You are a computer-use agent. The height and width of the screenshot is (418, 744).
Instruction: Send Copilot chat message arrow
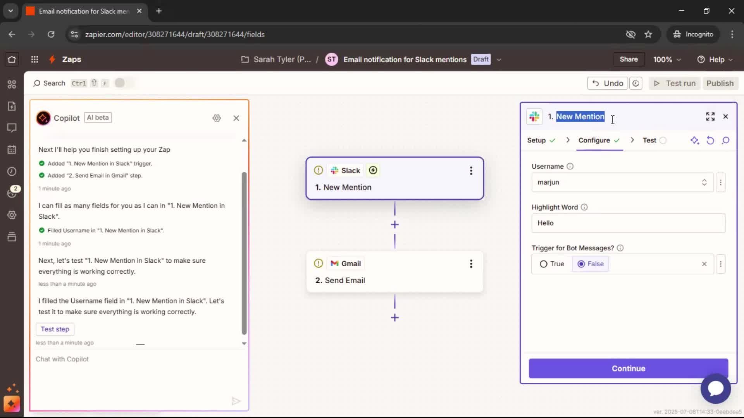(236, 401)
